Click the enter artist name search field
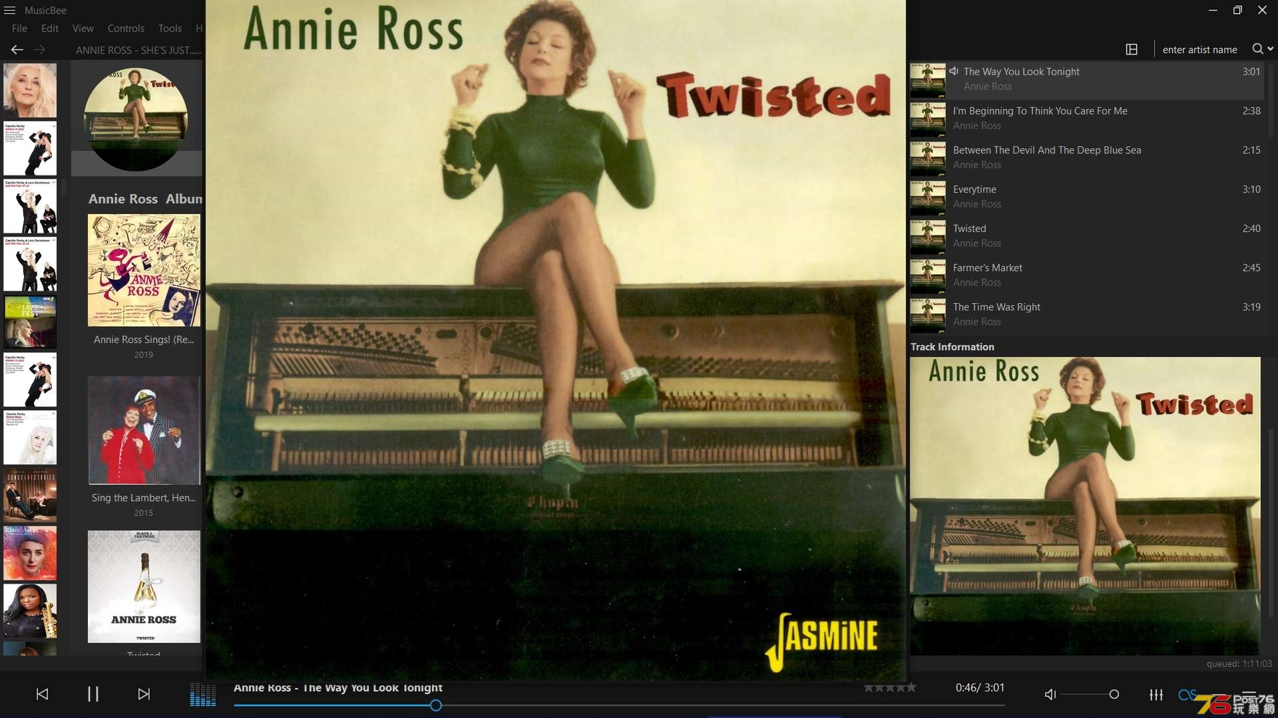1278x718 pixels. [1200, 49]
